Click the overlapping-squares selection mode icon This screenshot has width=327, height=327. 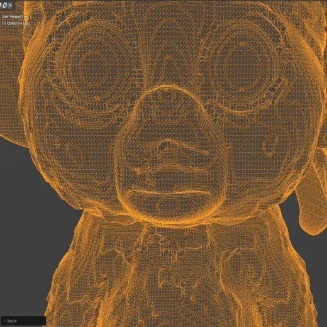(5, 5)
